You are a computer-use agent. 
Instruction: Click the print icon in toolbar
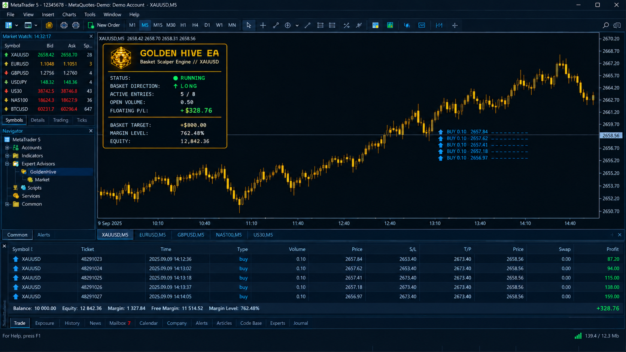(64, 25)
